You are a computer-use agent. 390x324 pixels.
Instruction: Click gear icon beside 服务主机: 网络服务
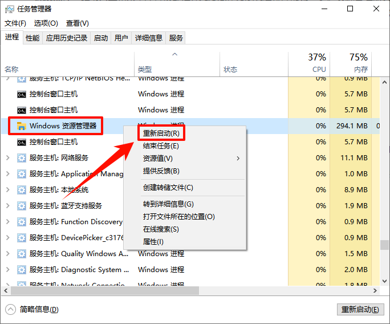(x=22, y=158)
